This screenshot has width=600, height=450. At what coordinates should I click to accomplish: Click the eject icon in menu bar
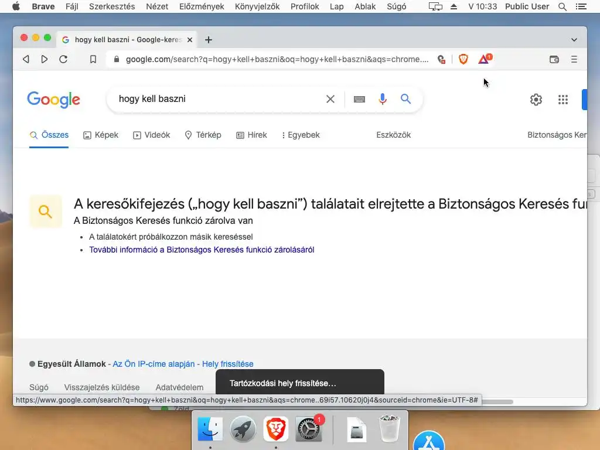454,6
